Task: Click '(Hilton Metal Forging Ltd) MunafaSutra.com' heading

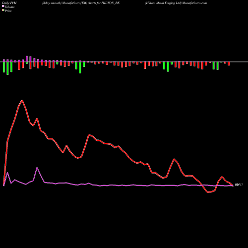Action: point(176,3)
